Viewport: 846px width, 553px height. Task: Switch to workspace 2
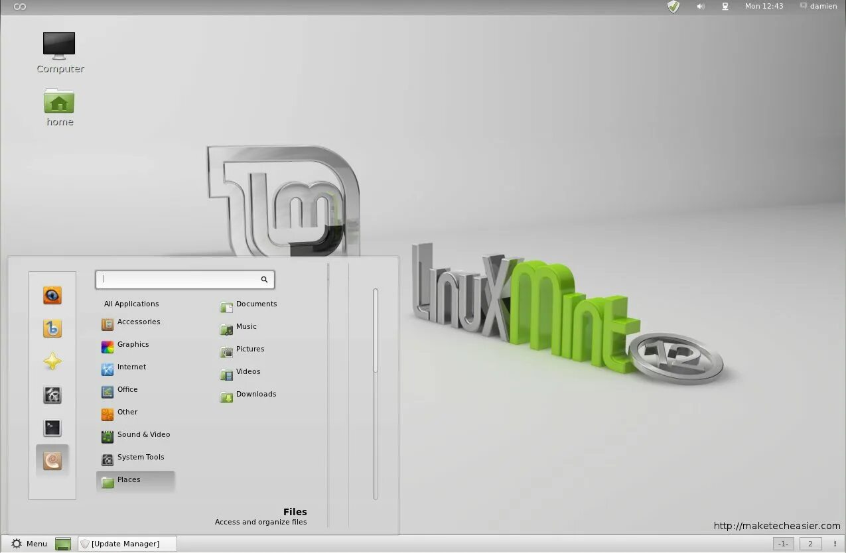810,544
